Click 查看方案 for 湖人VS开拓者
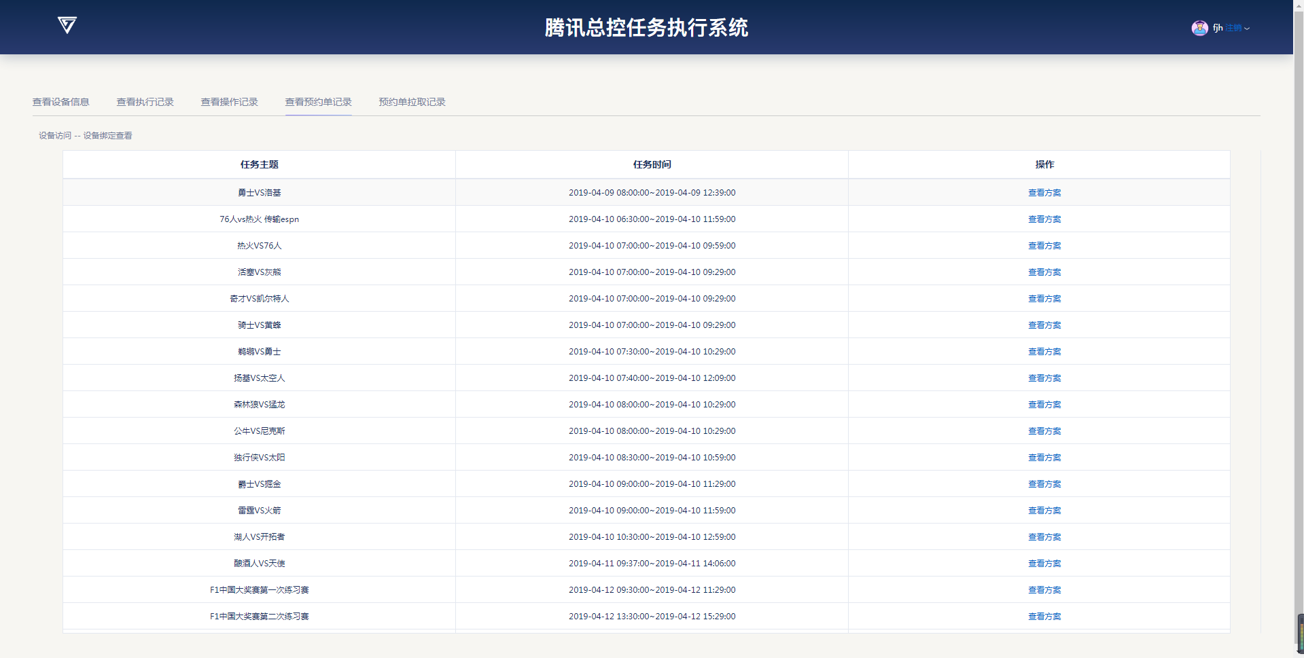The image size is (1304, 658). pos(1044,537)
